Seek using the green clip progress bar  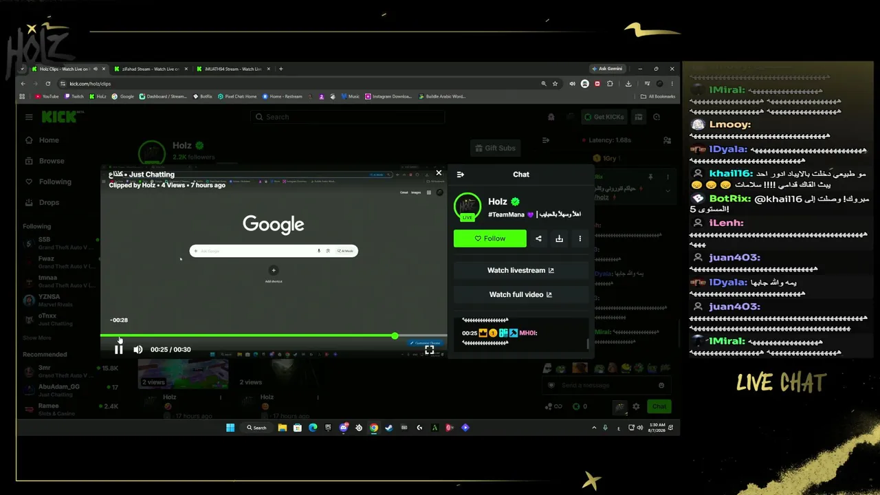274,335
